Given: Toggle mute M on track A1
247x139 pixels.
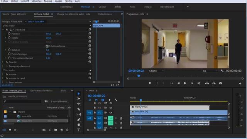Looking at the screenshot, I should point(111,118).
